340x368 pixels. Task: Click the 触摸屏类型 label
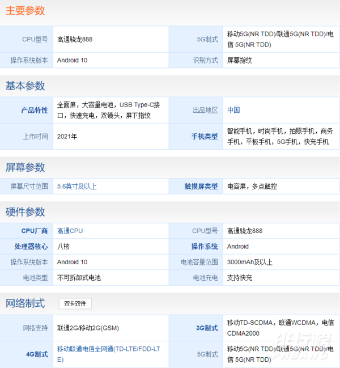point(201,187)
